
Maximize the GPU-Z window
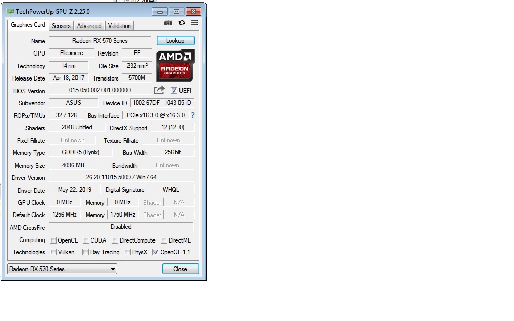coord(176,12)
